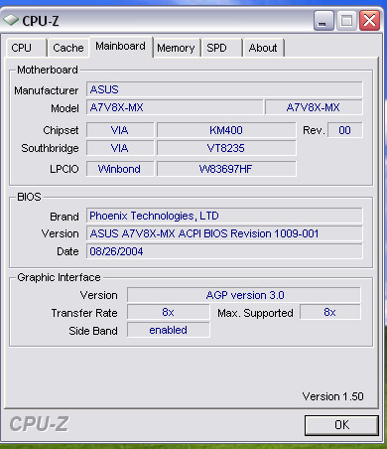Open the About tab
The height and width of the screenshot is (449, 387).
[x=264, y=48]
